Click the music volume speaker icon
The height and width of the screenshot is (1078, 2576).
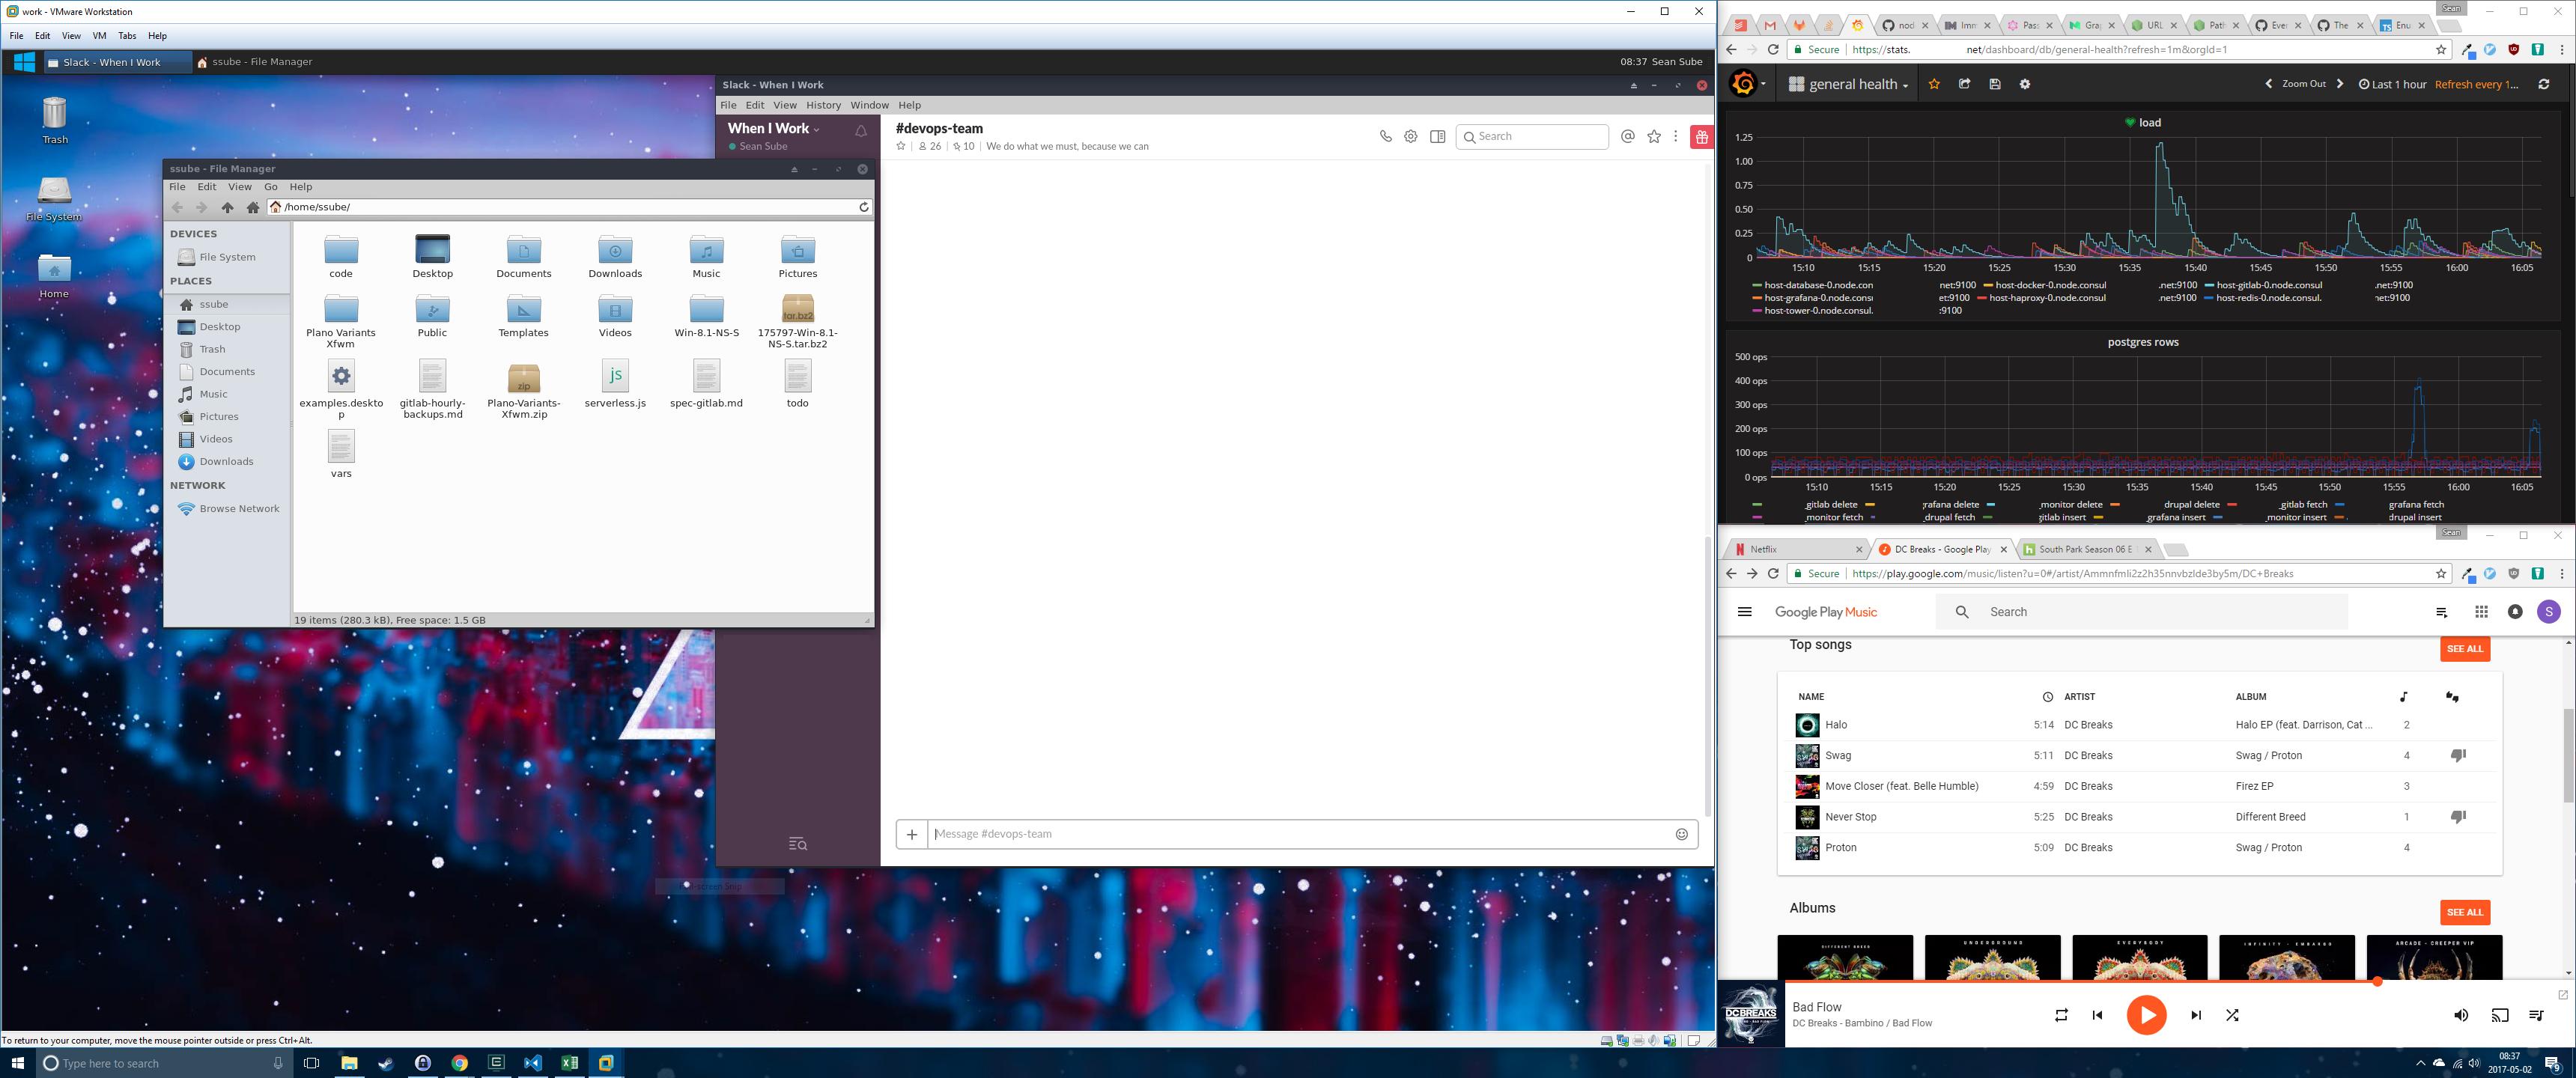(x=2461, y=1015)
